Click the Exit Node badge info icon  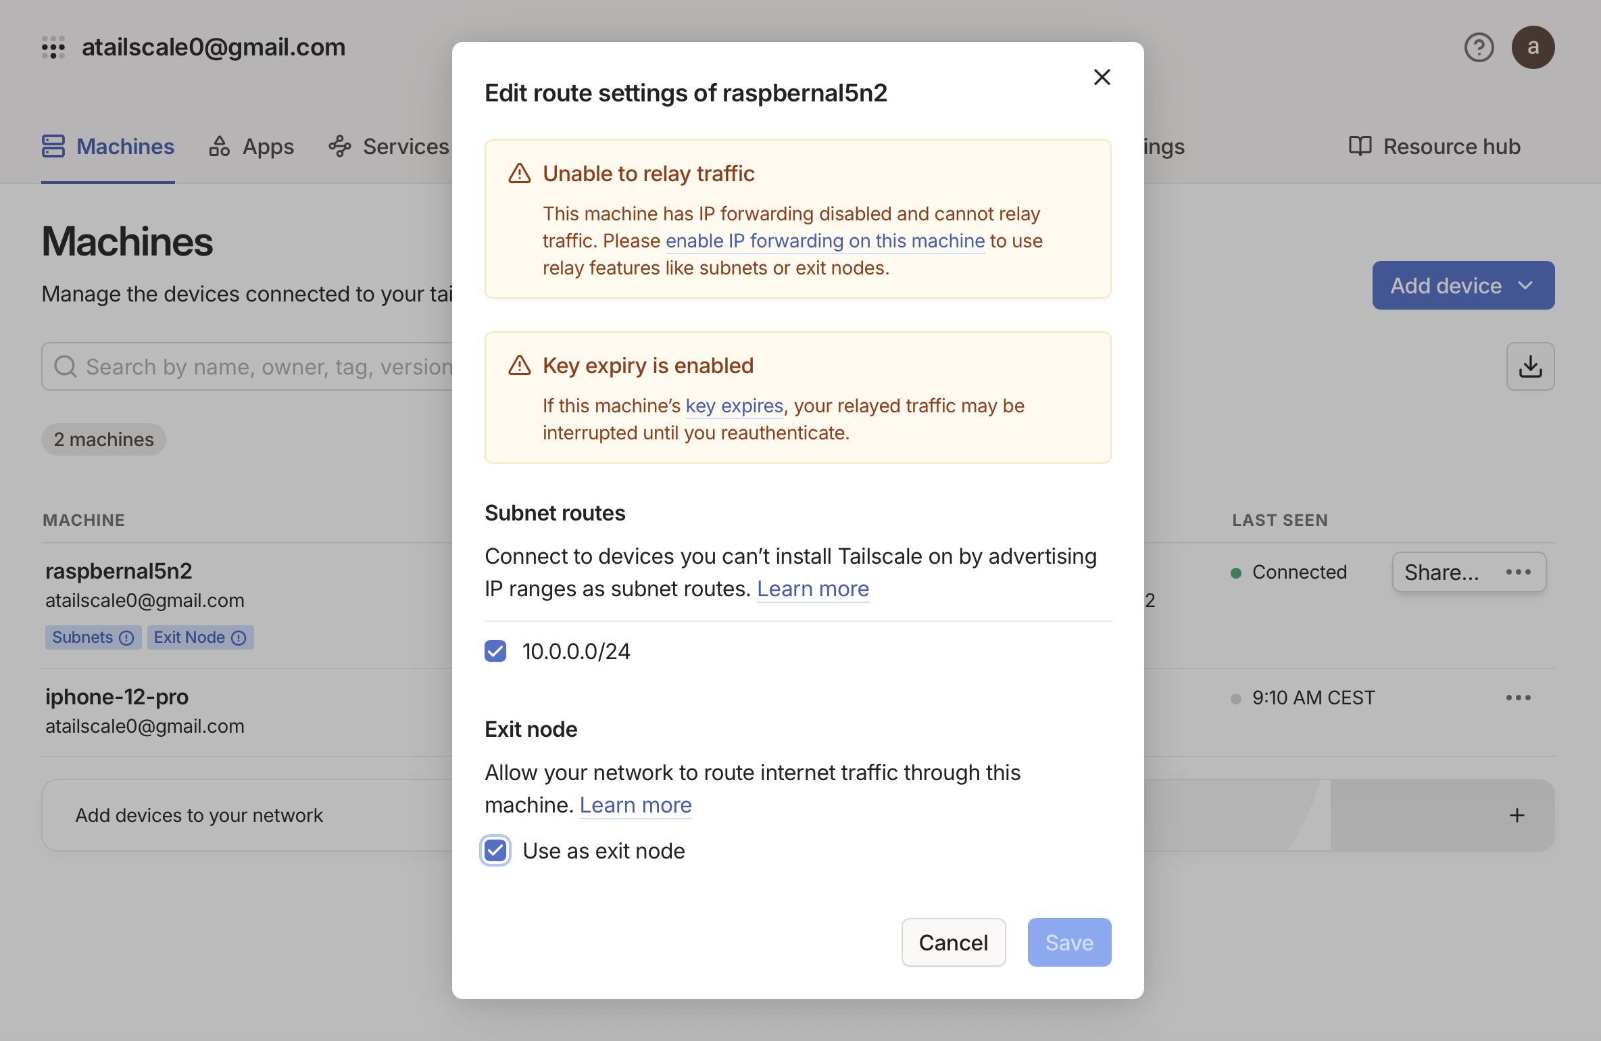(239, 637)
